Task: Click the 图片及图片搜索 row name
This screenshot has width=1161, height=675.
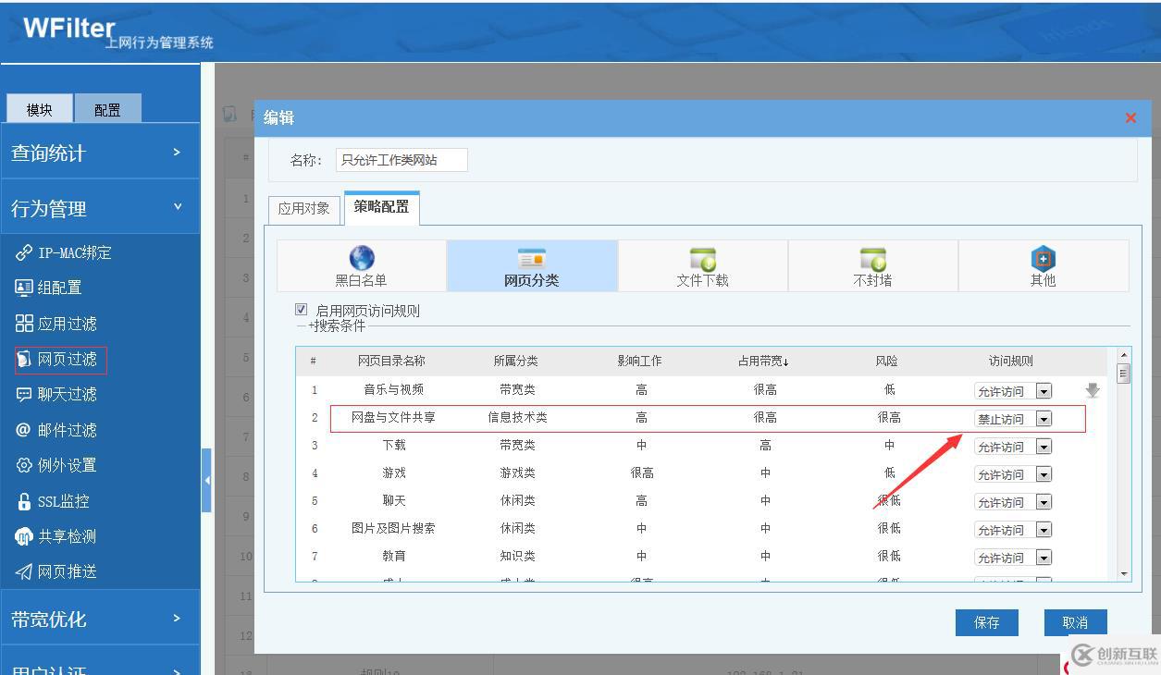Action: pos(393,529)
